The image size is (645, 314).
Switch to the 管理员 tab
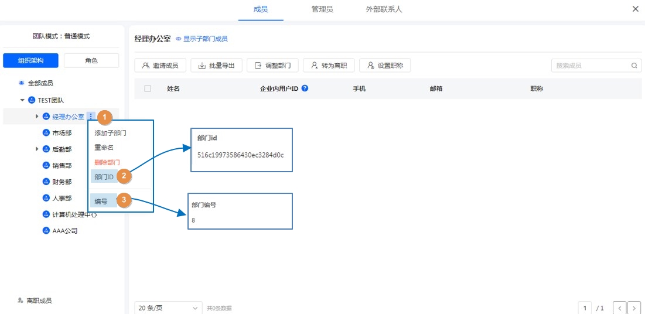point(322,9)
